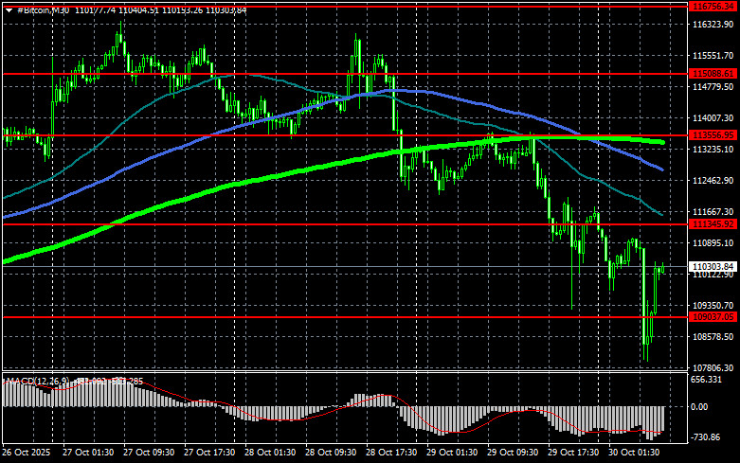Click the 107806.30 price scale value
740x463 pixels.
pos(713,367)
